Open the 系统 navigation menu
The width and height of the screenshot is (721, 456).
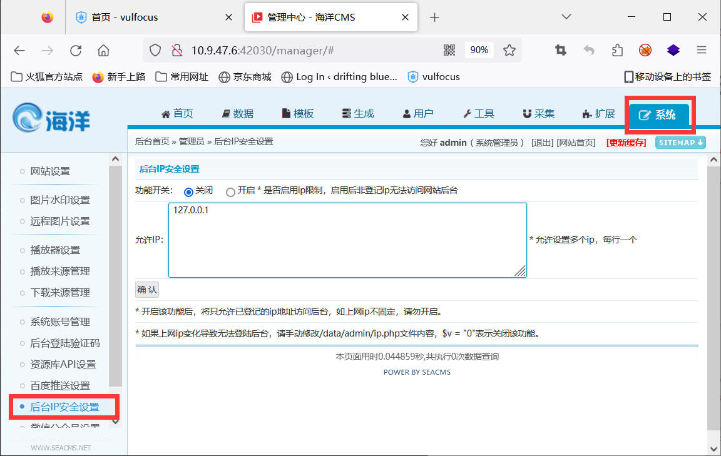[x=659, y=115]
